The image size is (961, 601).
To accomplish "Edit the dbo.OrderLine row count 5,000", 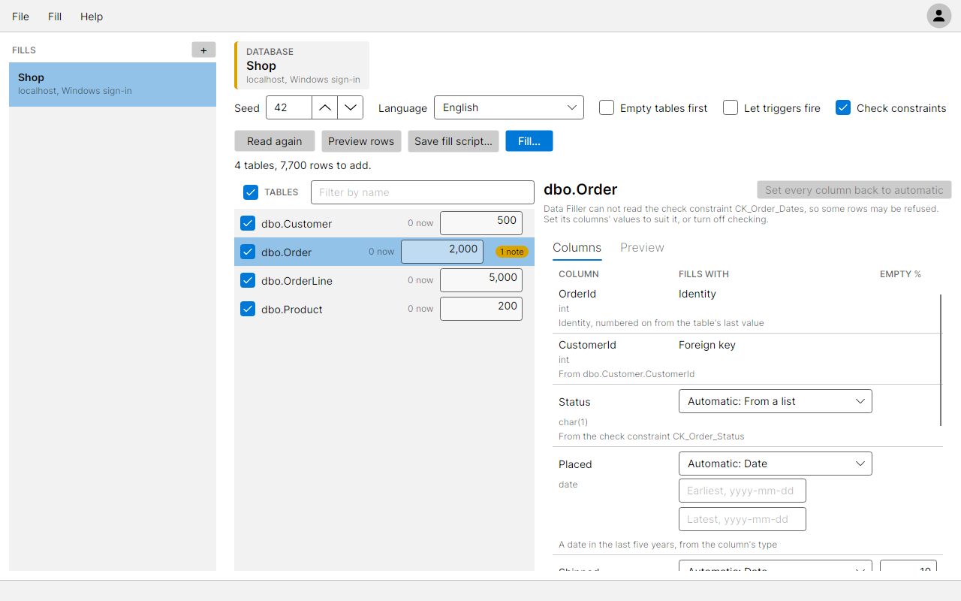I will pyautogui.click(x=481, y=280).
